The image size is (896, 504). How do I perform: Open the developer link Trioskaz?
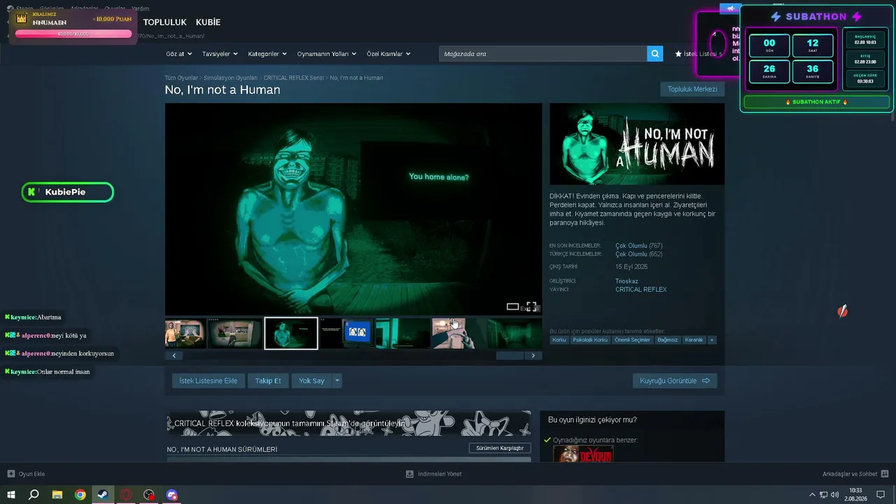point(626,281)
